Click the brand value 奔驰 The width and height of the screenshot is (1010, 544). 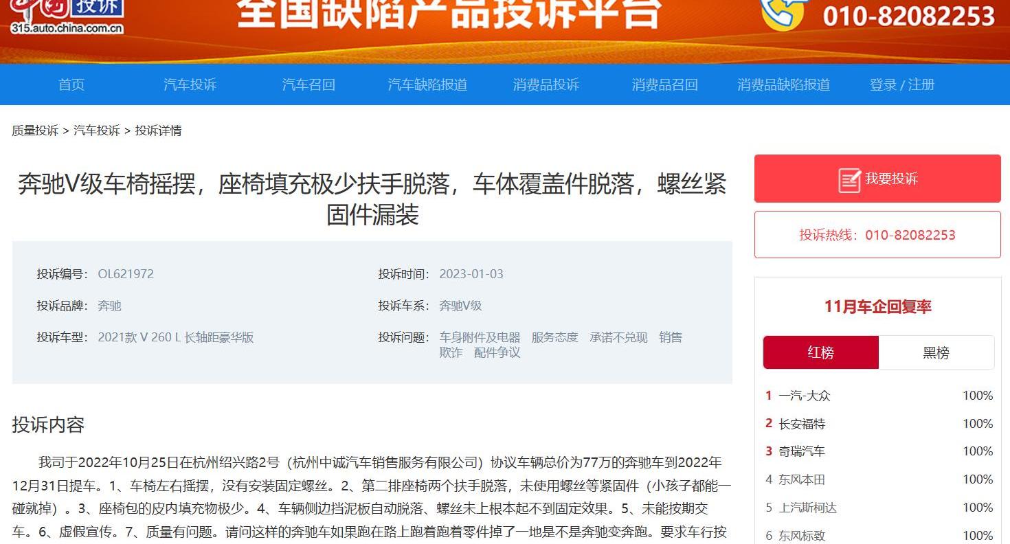tap(109, 306)
